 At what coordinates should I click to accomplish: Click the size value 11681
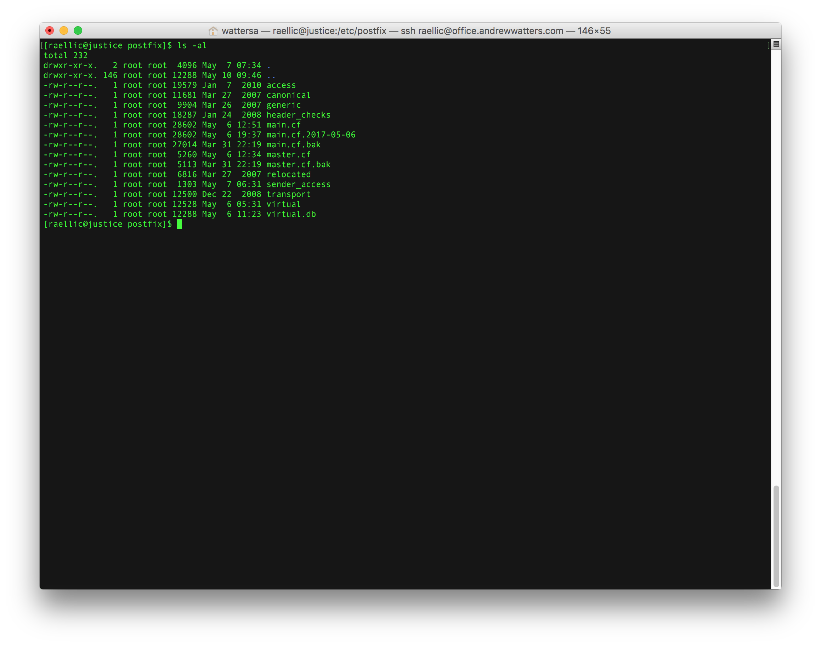click(185, 95)
